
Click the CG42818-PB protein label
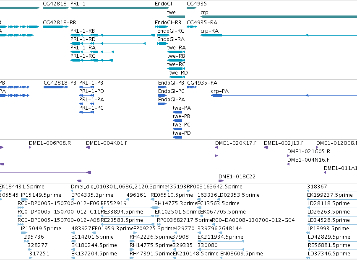point(60,83)
